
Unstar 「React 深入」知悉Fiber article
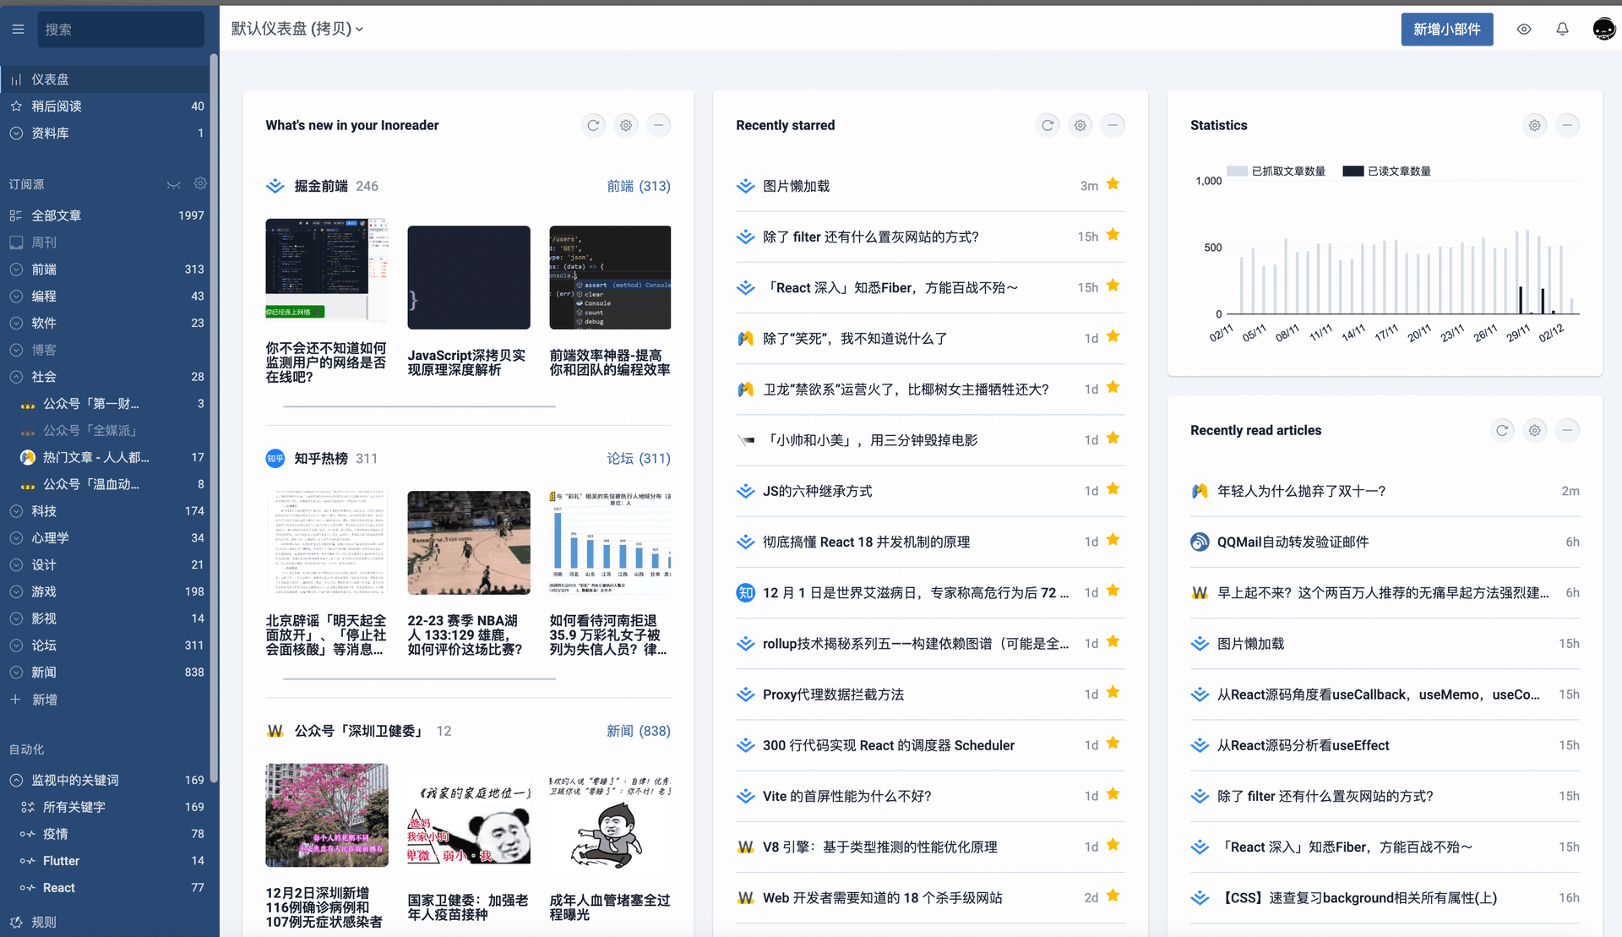[1113, 286]
